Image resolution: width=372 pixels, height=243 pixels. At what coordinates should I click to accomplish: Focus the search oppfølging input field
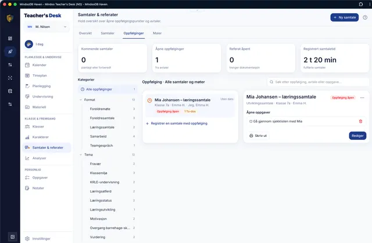(x=318, y=82)
